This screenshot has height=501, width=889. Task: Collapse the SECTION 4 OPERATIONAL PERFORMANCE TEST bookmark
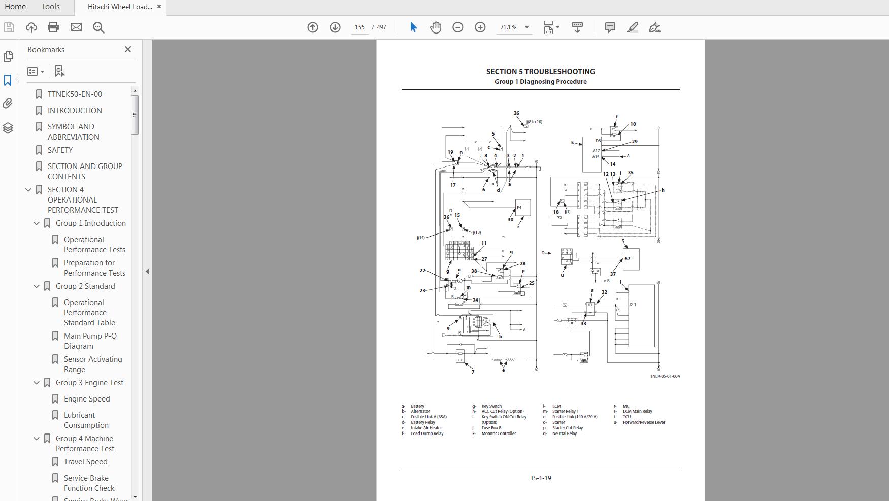28,189
